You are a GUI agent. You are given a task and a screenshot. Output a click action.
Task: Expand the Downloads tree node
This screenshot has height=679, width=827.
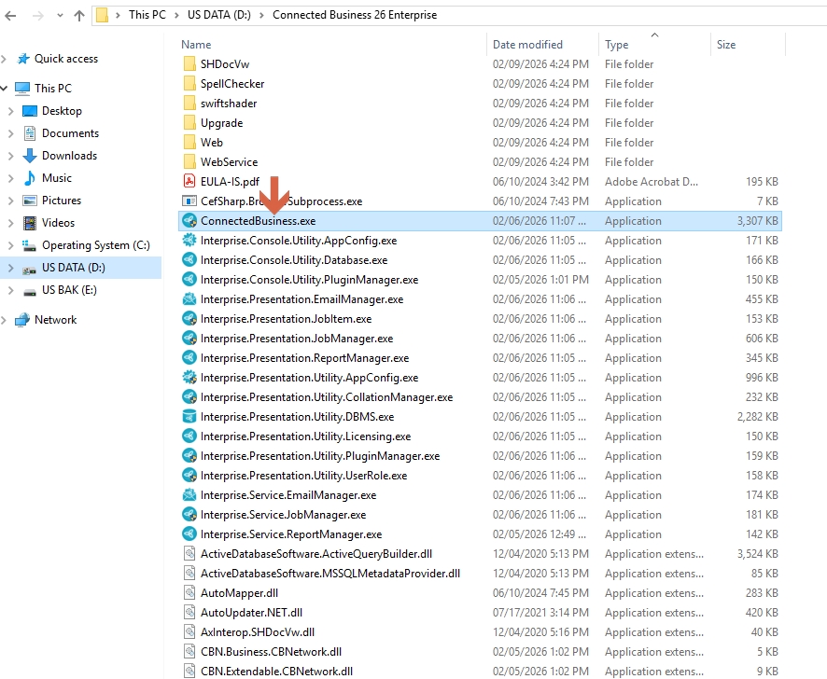click(x=11, y=156)
